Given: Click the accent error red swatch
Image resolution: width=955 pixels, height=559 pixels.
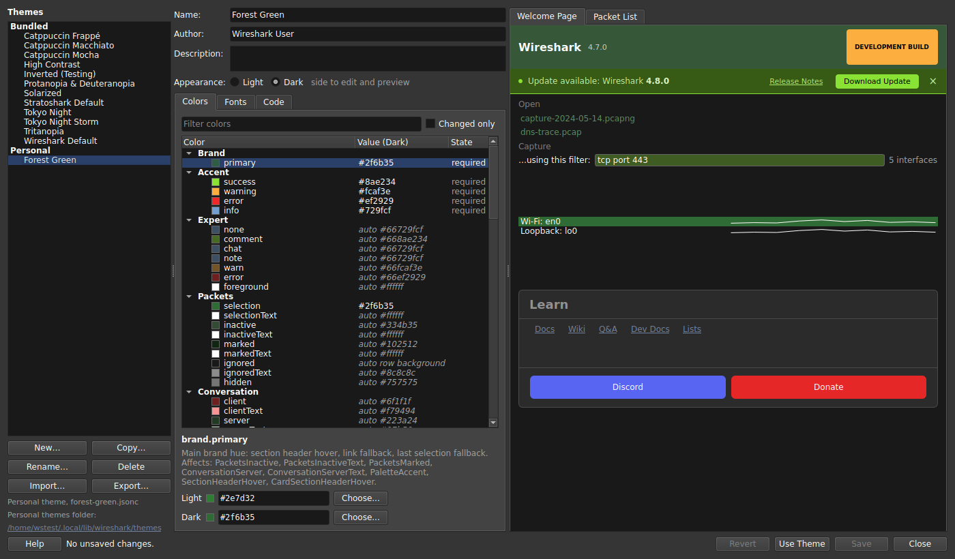Looking at the screenshot, I should [x=216, y=201].
